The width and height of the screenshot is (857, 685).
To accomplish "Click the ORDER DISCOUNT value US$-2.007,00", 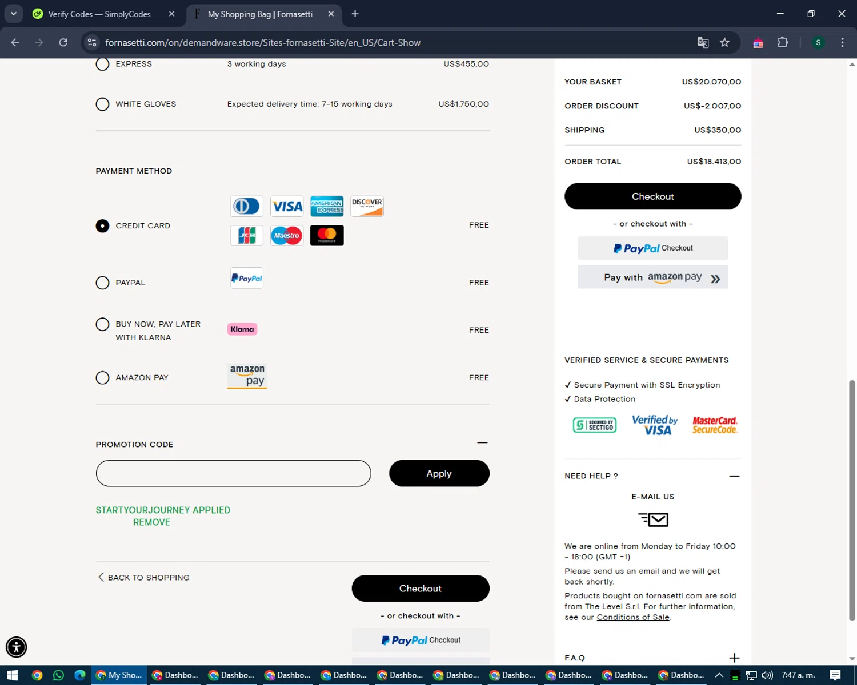I will (712, 106).
